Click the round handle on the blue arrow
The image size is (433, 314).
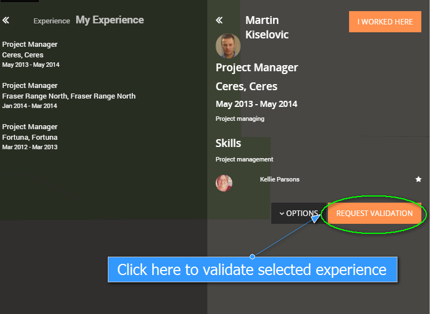point(252,257)
